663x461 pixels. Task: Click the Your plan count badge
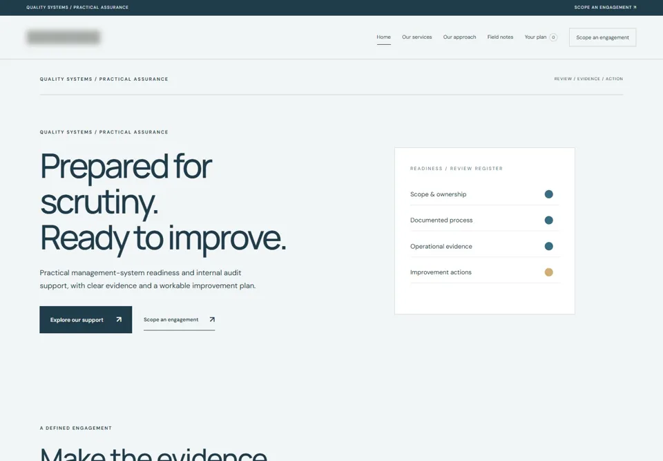pos(553,37)
